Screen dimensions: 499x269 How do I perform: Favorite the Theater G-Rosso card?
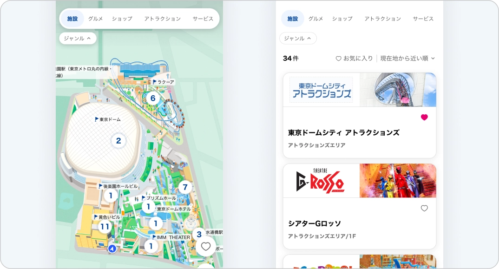[x=424, y=208]
